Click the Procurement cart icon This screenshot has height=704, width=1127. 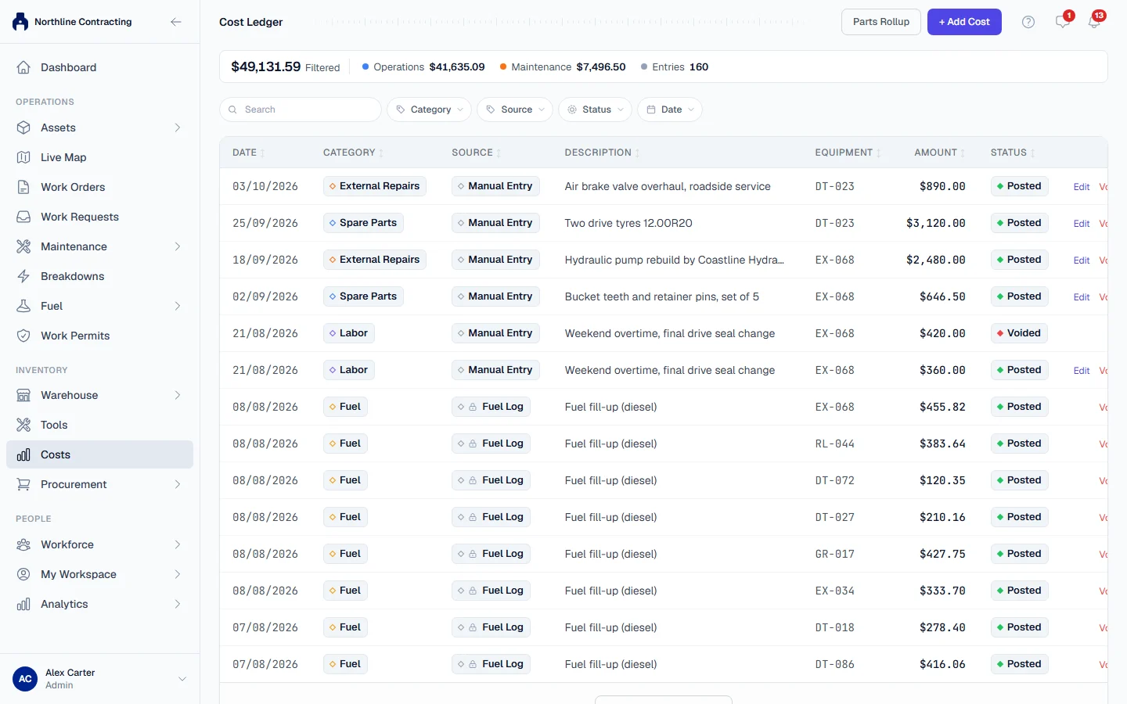tap(23, 484)
